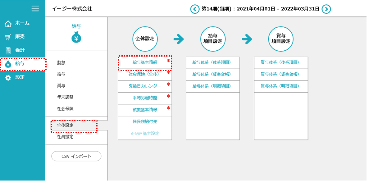Open 給与体系（賃金台帳） link
The width and height of the screenshot is (369, 183).
coord(212,74)
